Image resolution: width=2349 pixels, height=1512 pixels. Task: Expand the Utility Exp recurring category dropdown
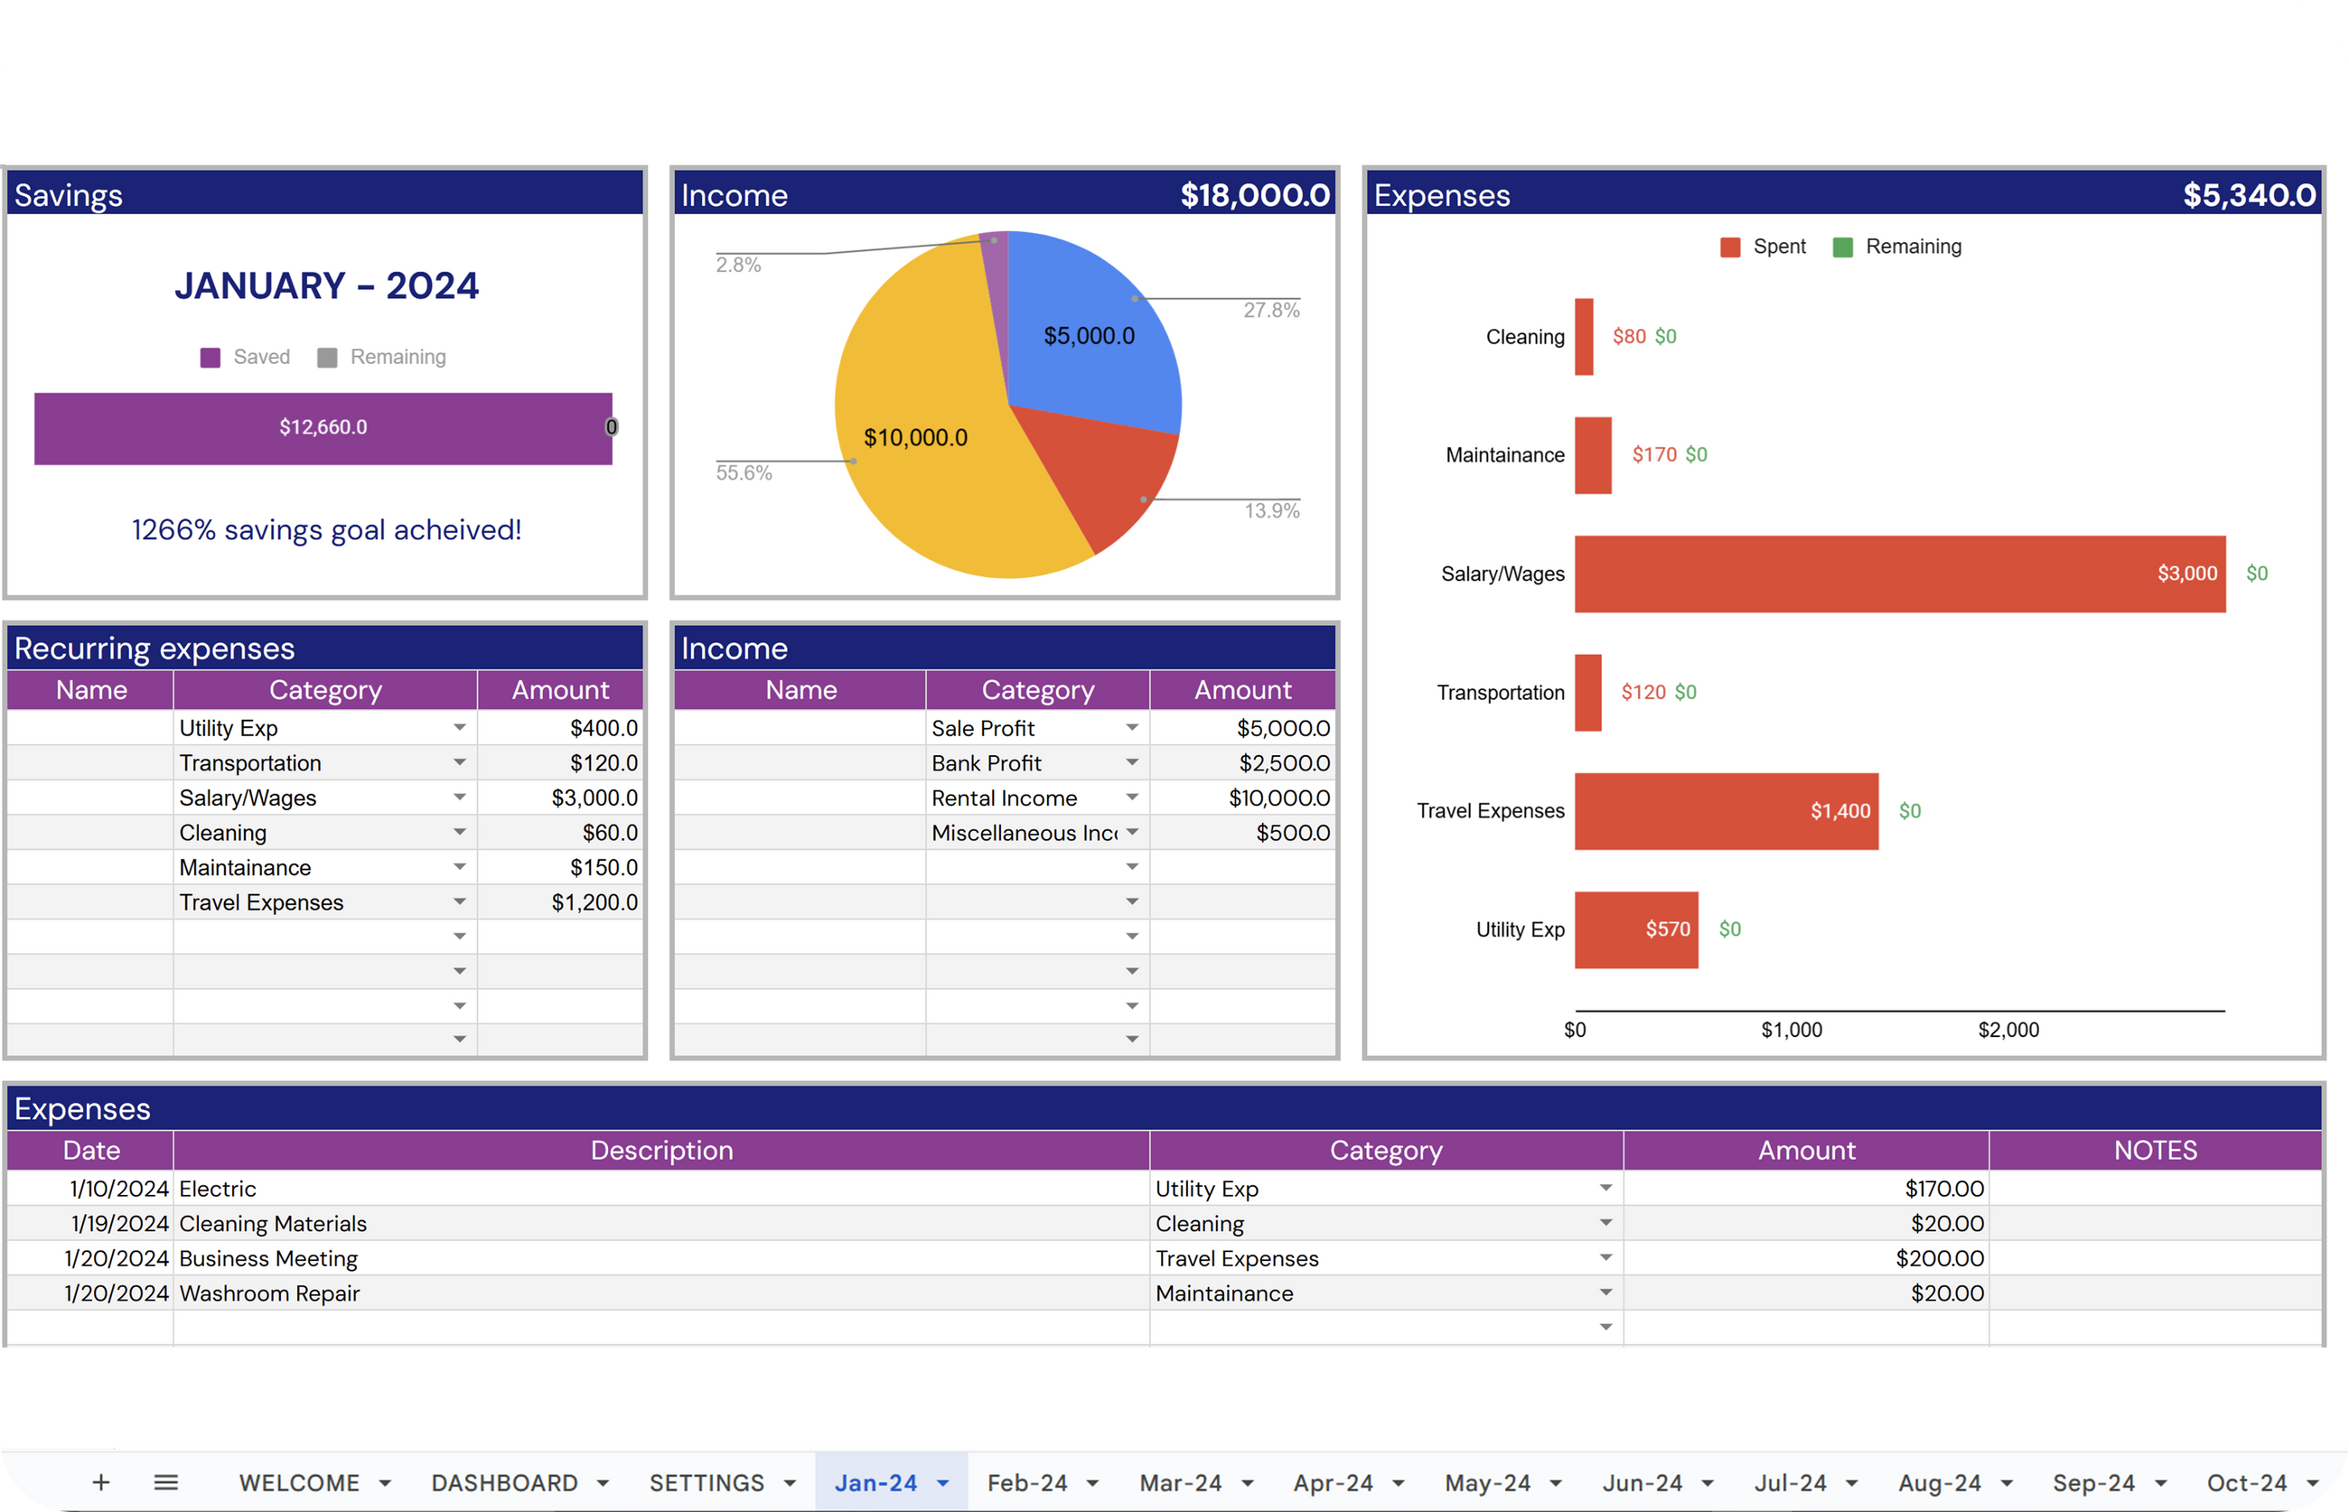(x=460, y=727)
